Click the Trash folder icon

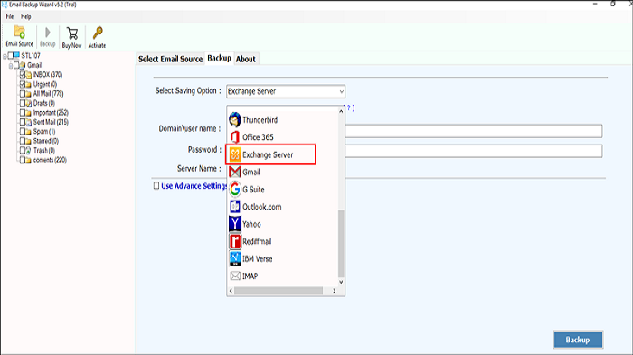coord(28,151)
